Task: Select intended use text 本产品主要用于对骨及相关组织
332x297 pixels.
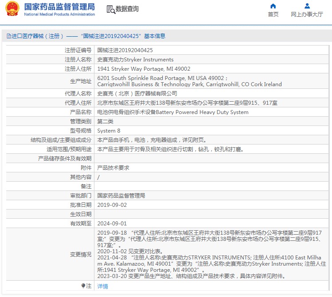Action: [171, 149]
